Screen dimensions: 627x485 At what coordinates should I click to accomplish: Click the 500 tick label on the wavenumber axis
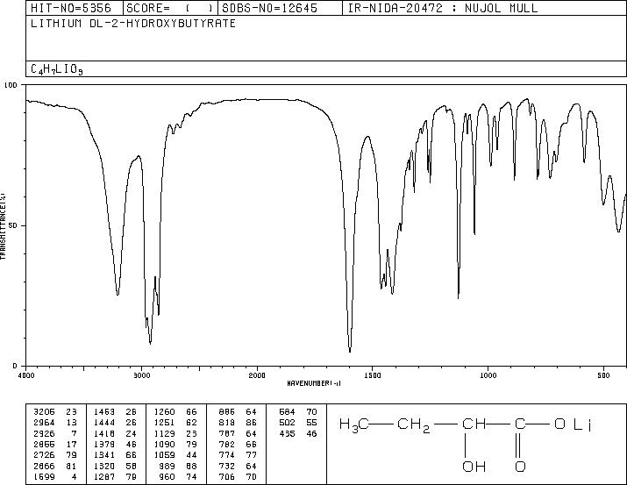click(x=604, y=375)
